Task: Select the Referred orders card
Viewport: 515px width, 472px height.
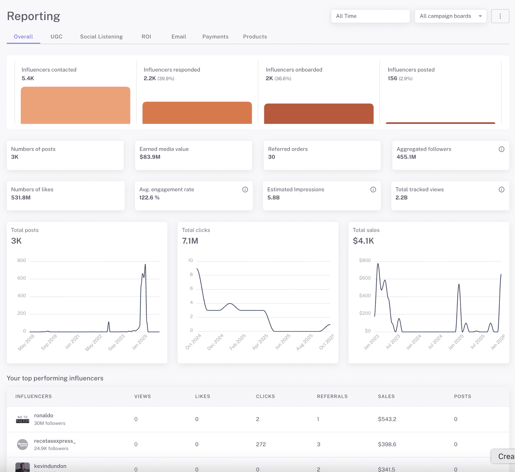Action: (x=322, y=155)
